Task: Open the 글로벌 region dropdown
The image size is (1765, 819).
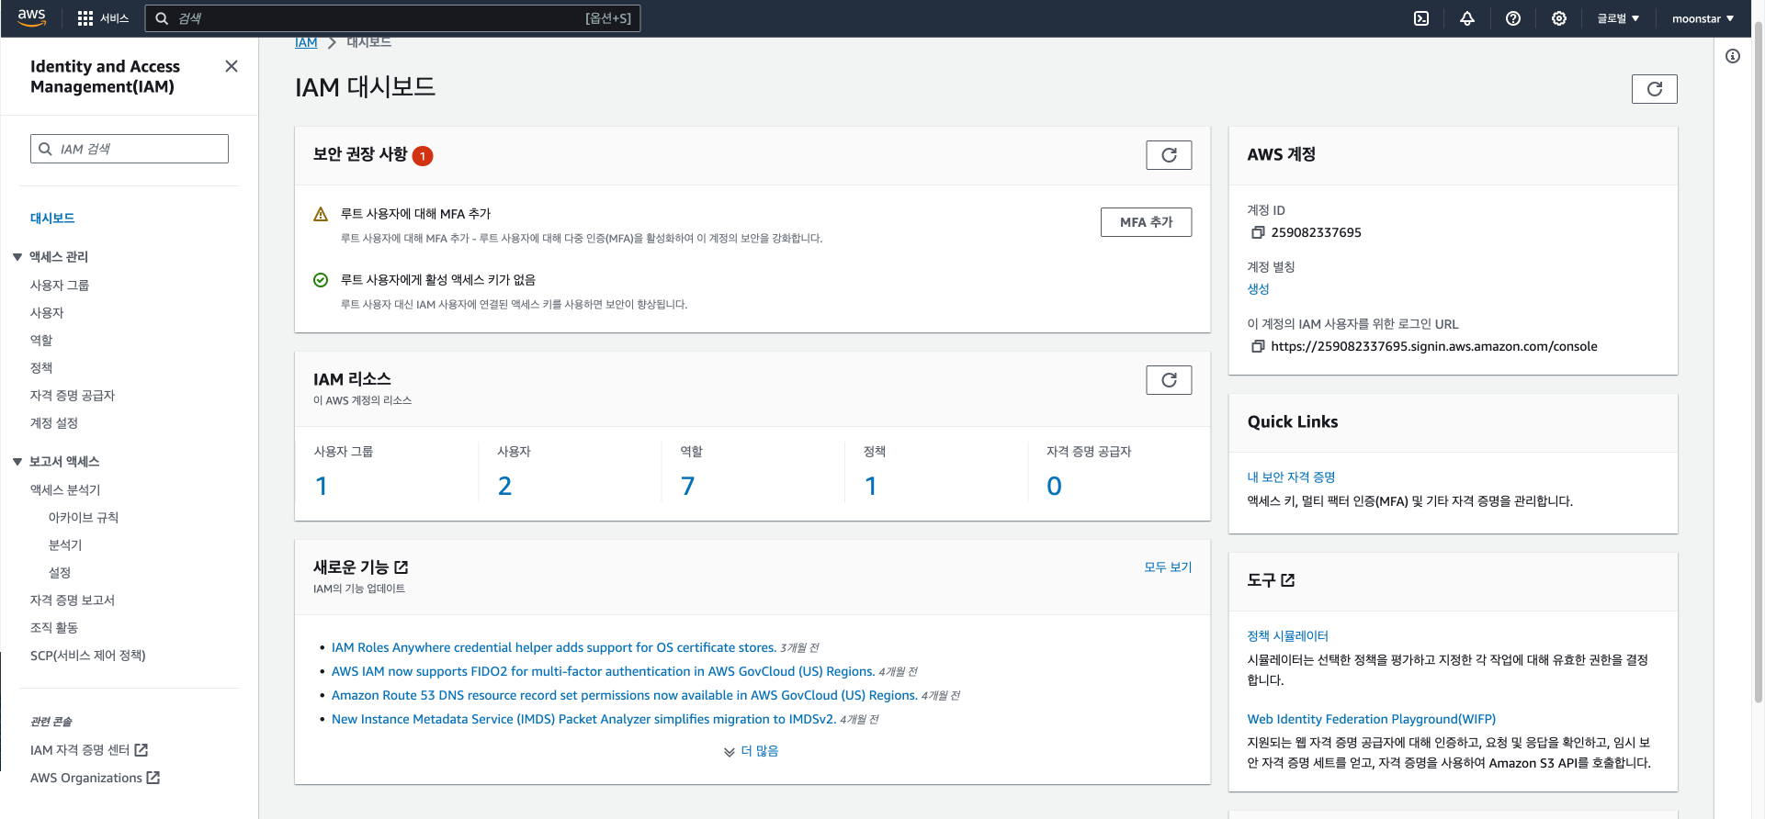Action: (1618, 18)
